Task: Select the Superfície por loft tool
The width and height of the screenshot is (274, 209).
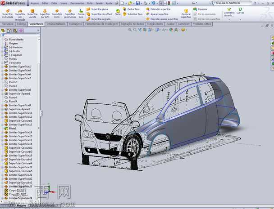Action: point(45,14)
